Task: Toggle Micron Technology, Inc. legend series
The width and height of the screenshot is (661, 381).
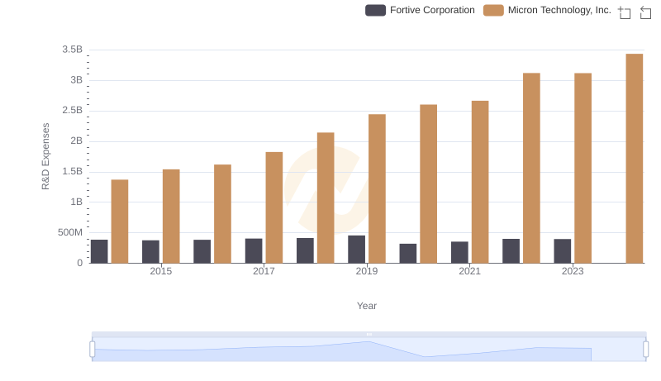Action: coord(547,10)
